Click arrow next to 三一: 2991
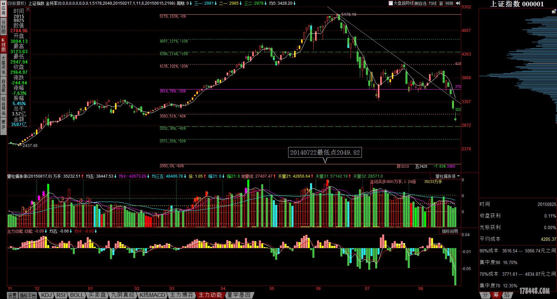This screenshot has height=299, width=557. pos(216,3)
